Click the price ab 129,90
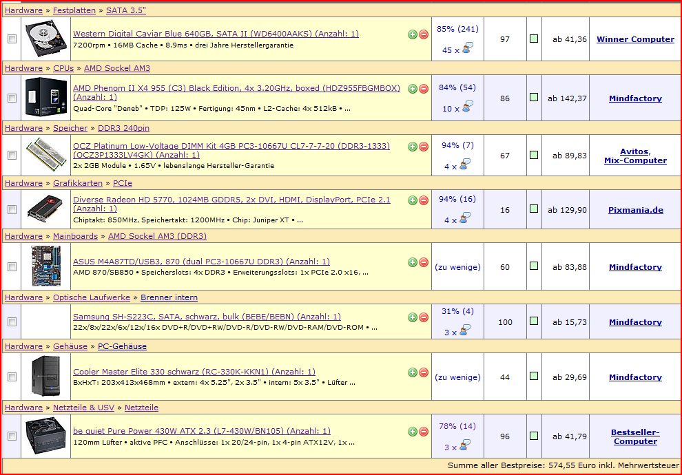The height and width of the screenshot is (475, 682). tap(567, 210)
